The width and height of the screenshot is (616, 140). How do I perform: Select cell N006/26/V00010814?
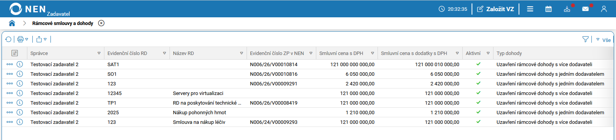274,65
